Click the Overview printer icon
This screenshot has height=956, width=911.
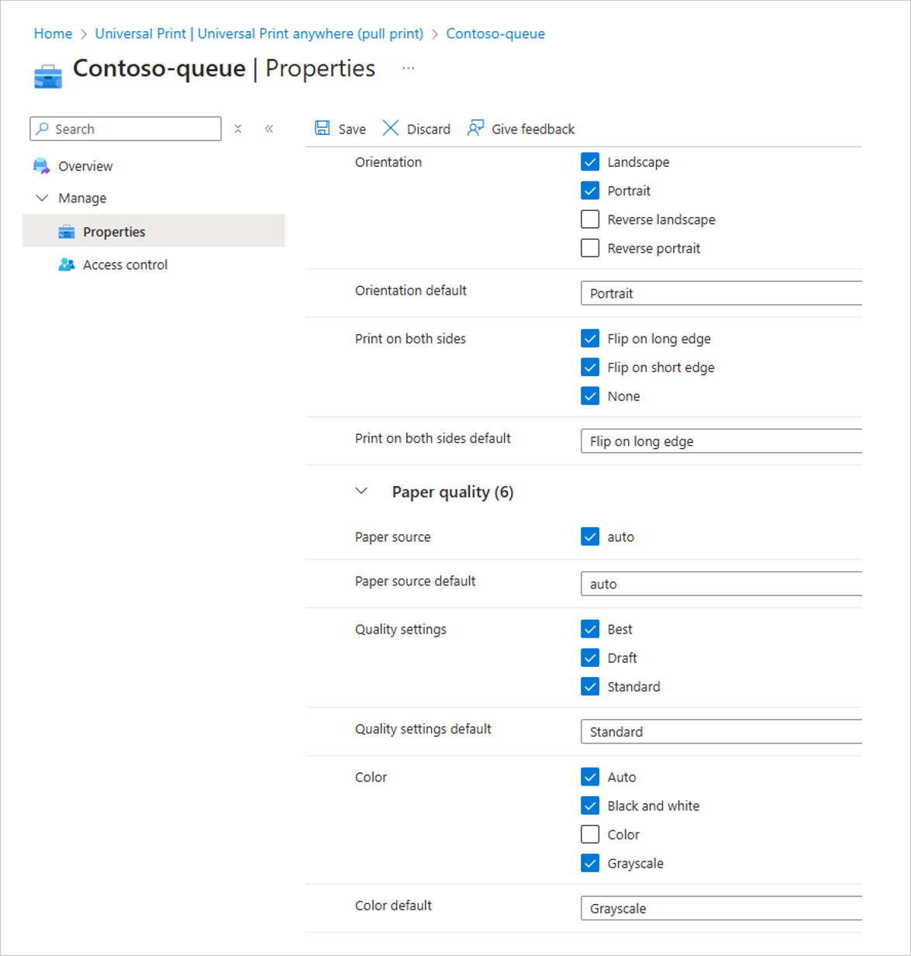tap(42, 166)
